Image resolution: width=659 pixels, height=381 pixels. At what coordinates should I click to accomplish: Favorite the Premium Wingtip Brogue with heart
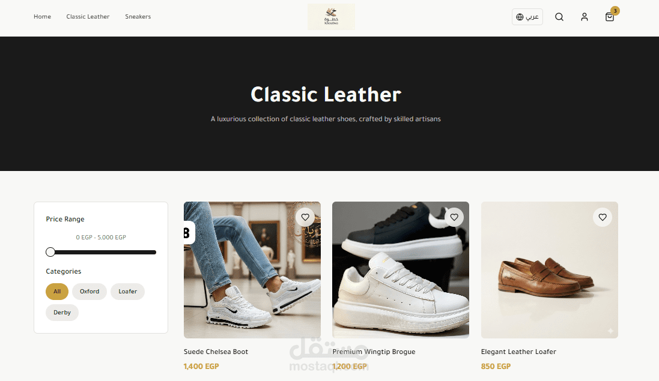[454, 217]
